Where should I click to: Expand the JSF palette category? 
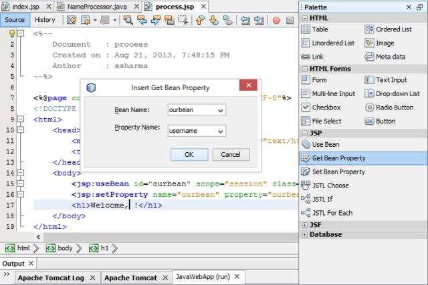tap(305, 225)
